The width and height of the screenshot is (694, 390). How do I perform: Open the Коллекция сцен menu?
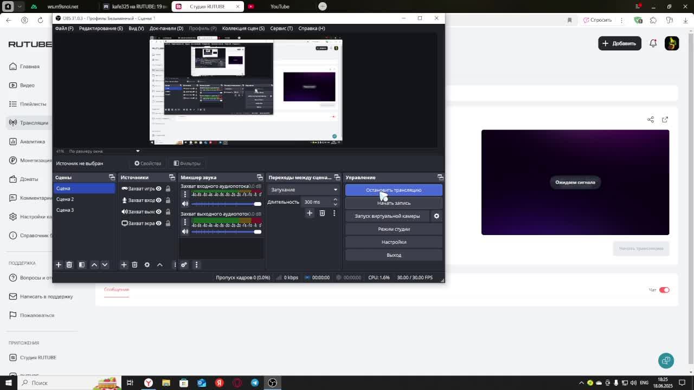[243, 28]
